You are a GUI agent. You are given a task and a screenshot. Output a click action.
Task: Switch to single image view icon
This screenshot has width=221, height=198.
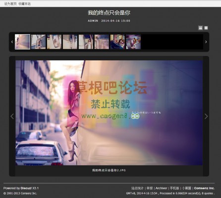tap(206, 28)
